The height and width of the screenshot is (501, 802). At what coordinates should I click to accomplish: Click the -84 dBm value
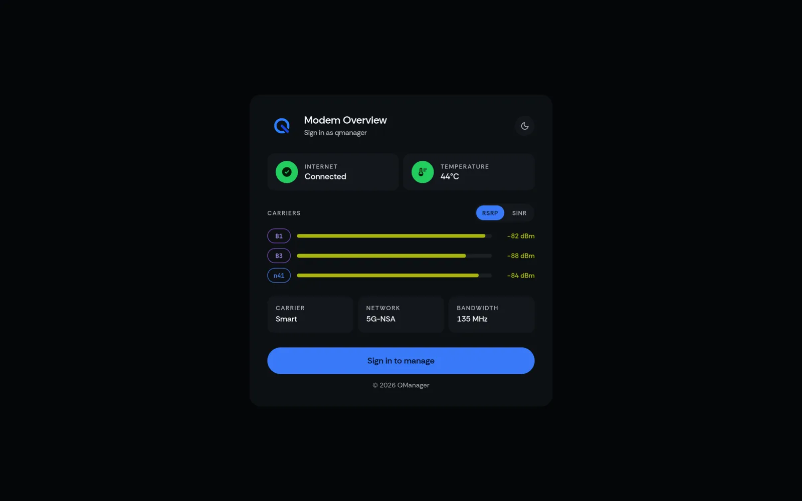521,276
